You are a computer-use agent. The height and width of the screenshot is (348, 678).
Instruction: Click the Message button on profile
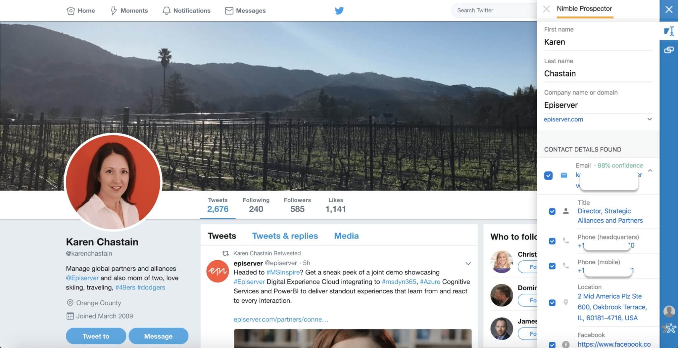158,336
